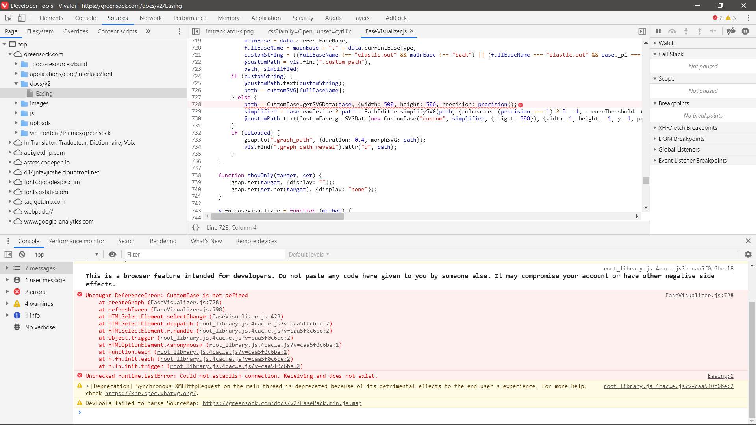Open navigator pane three-dot menu

click(x=180, y=31)
